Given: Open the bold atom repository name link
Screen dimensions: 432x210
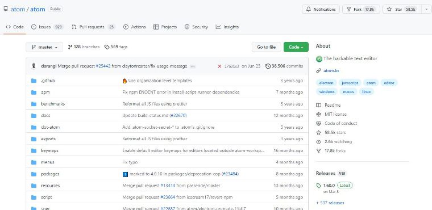Looking at the screenshot, I should point(38,9).
